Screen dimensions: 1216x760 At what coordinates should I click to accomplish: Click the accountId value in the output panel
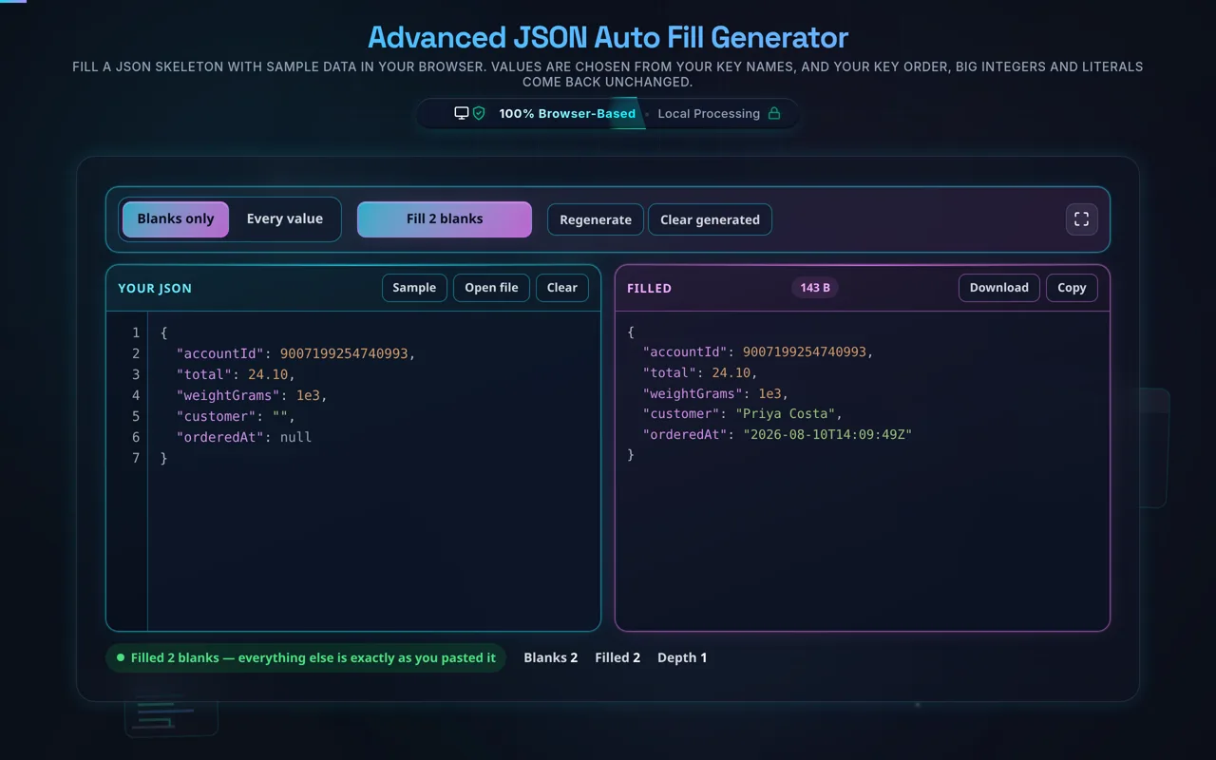click(805, 351)
